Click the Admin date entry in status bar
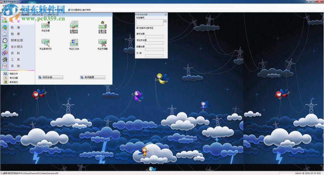The height and width of the screenshot is (175, 324). pos(308,173)
